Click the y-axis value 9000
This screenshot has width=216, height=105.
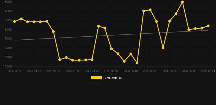tap(8, 57)
